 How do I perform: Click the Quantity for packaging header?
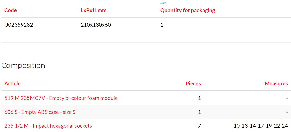[x=188, y=10]
